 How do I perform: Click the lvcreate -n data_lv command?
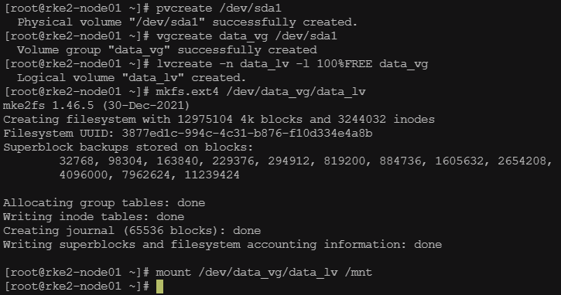coord(292,64)
